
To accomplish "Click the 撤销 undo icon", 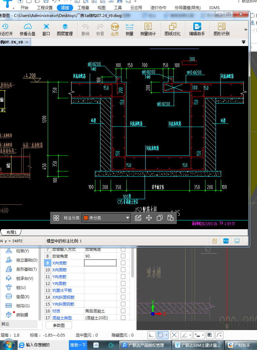I will (x=85, y=30).
